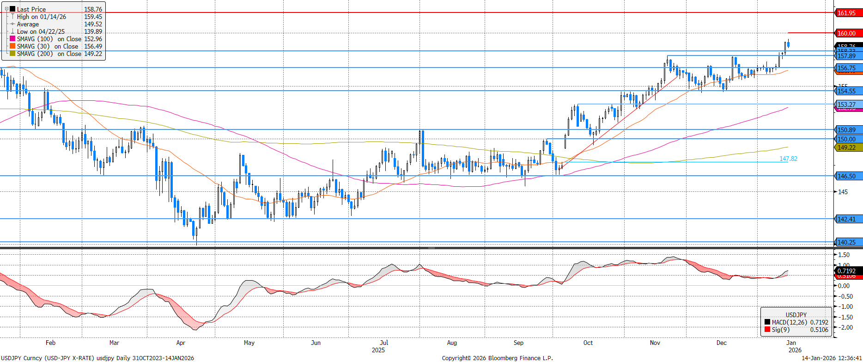The width and height of the screenshot is (863, 362).
Task: Select the magenta SMAVG (100) swatch
Action: (x=12, y=39)
